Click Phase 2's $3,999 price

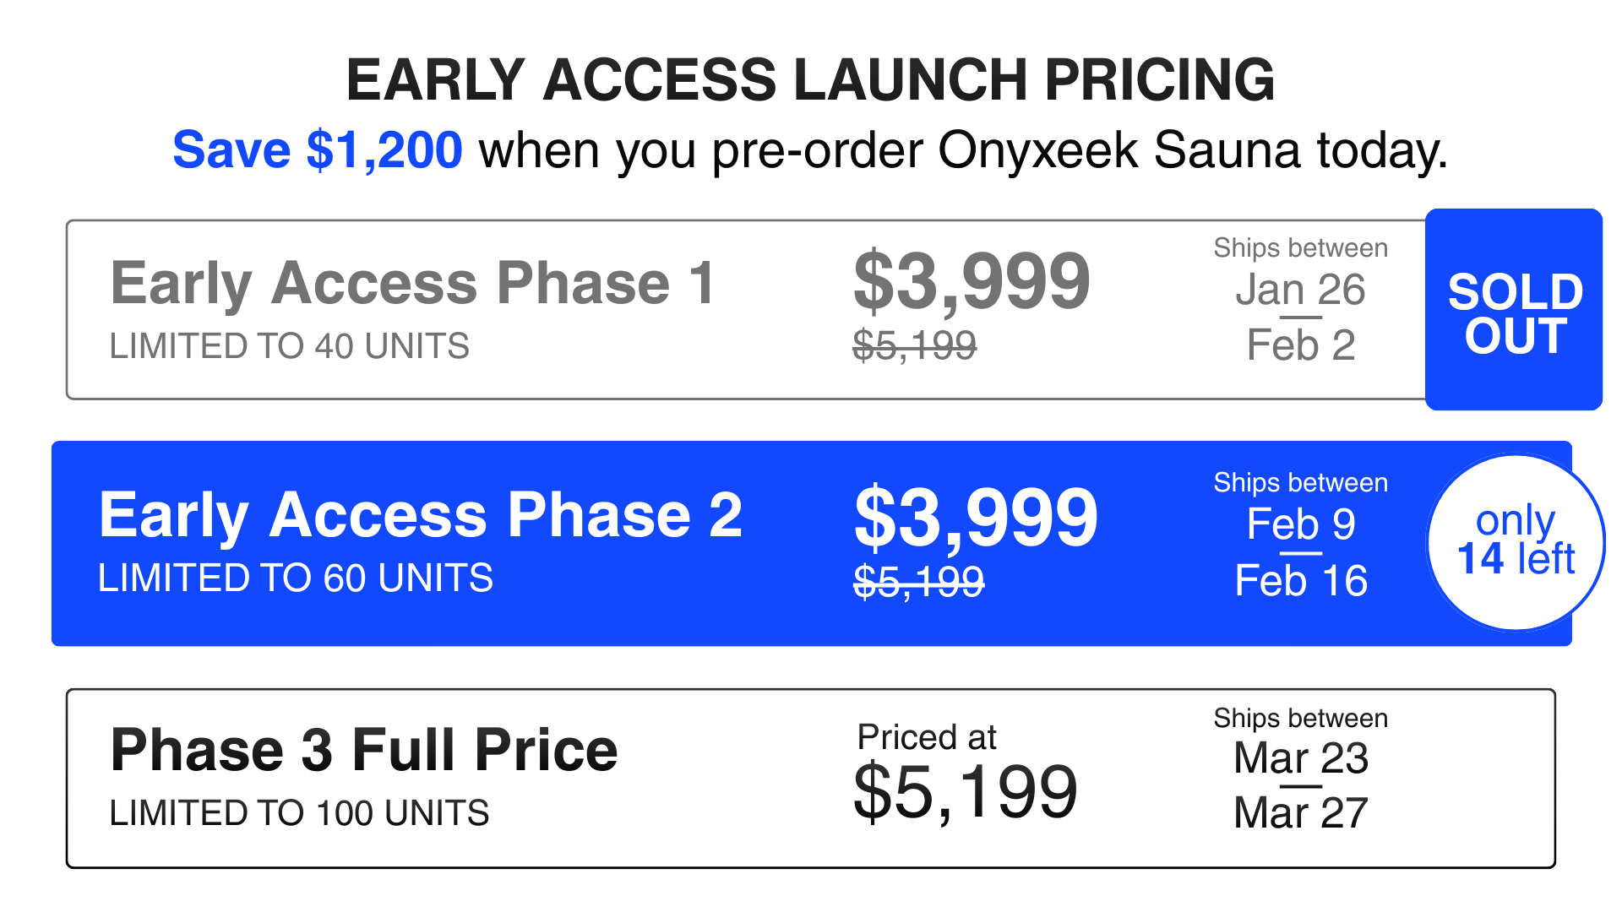[976, 517]
